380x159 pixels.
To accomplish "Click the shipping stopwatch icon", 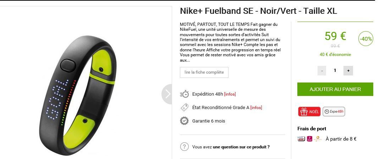I will 185,94.
